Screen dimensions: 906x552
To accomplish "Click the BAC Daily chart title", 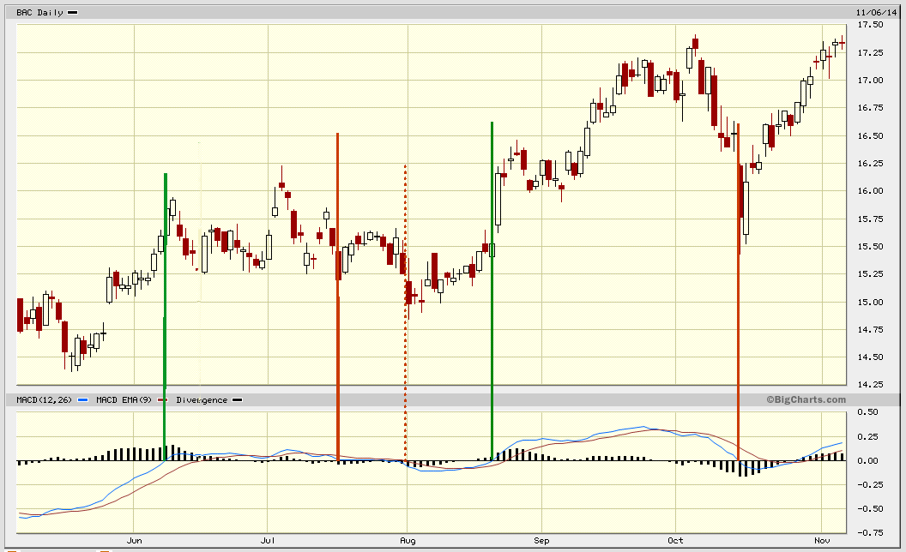I will [x=39, y=12].
